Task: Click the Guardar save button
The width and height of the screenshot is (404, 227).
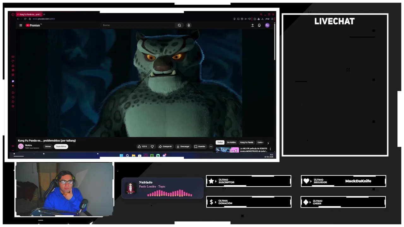Action: [200, 146]
